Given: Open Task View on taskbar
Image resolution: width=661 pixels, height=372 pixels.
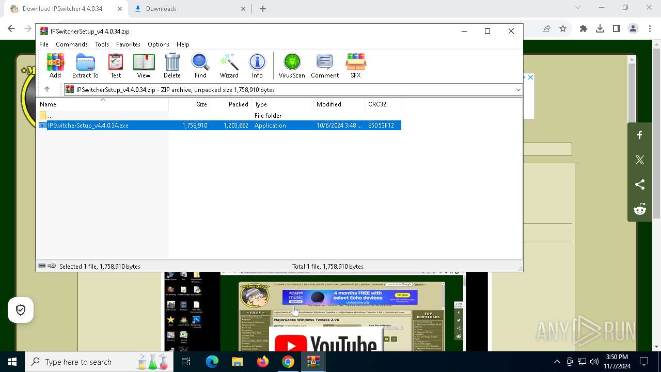Looking at the screenshot, I should [186, 362].
